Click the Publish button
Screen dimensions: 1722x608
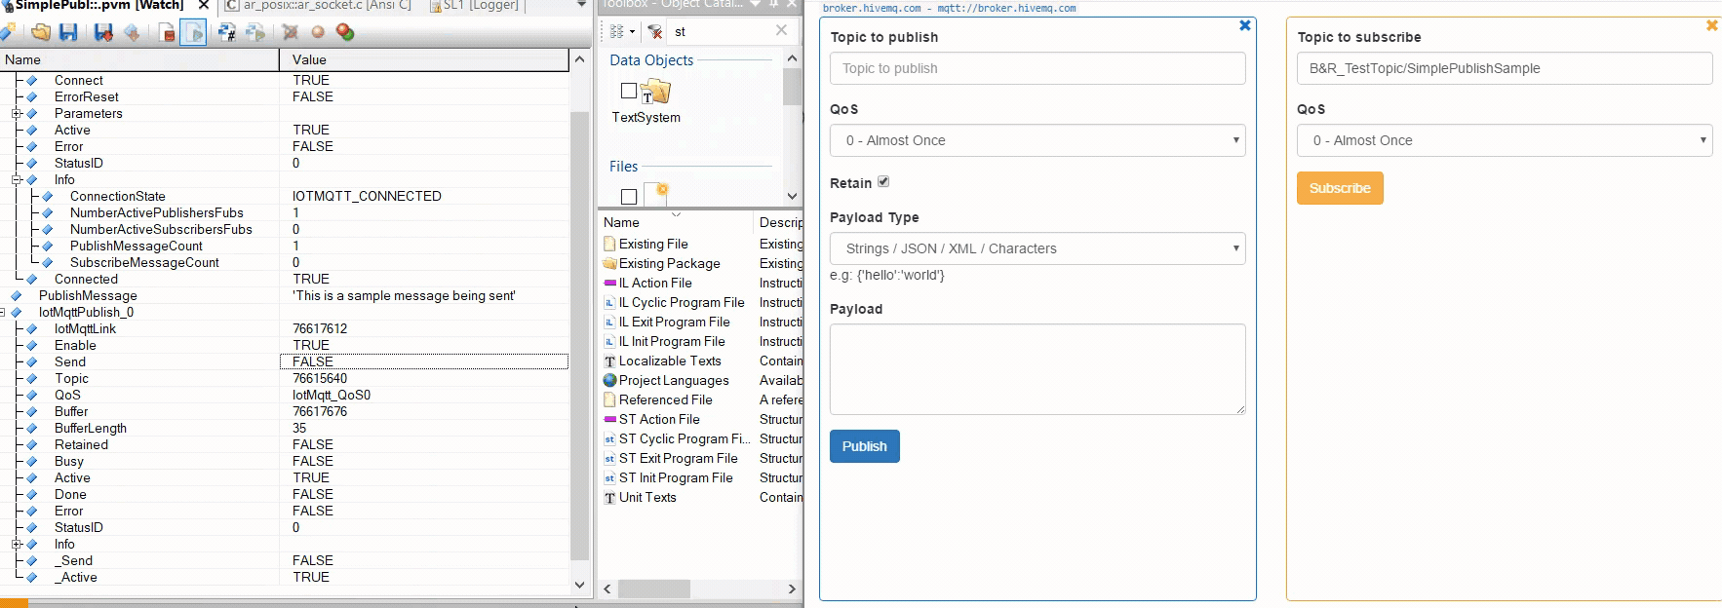[x=865, y=446]
